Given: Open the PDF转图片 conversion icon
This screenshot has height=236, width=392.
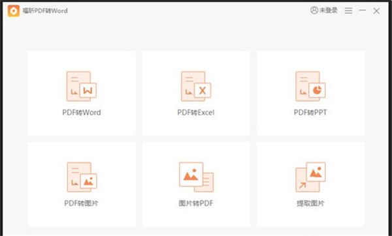Looking at the screenshot, I should [82, 177].
